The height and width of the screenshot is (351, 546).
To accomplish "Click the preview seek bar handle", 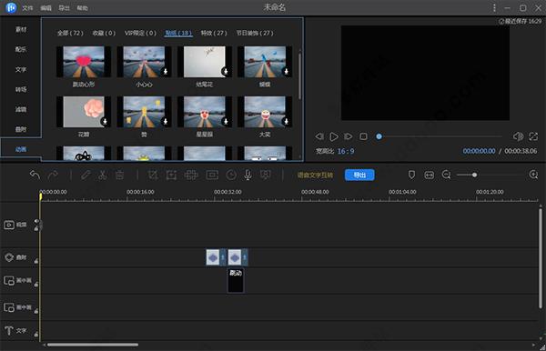I will pos(379,136).
